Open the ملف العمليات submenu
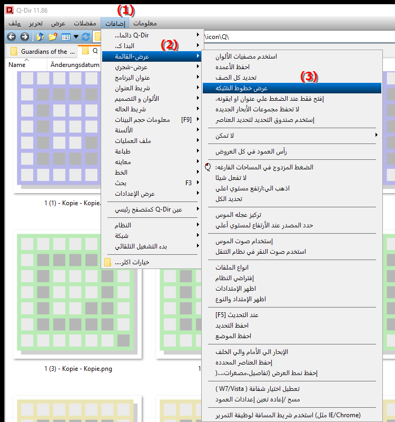The width and height of the screenshot is (395, 422). click(152, 141)
